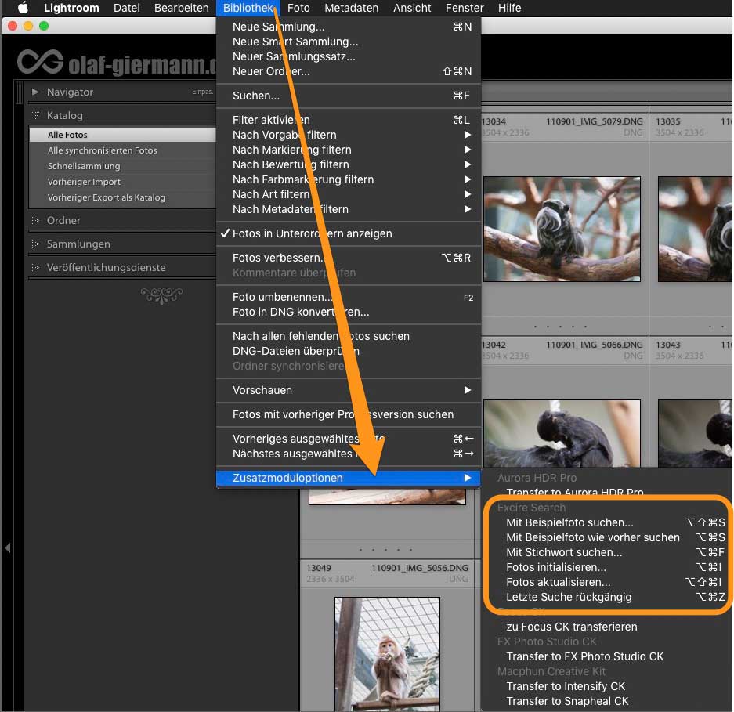
Task: Select Alle Fotos in Katalog
Action: (68, 135)
